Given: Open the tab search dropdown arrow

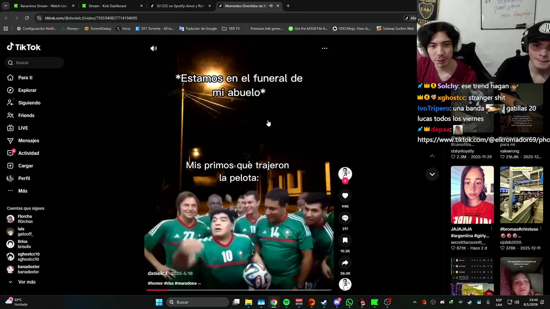Looking at the screenshot, I should coord(6,6).
